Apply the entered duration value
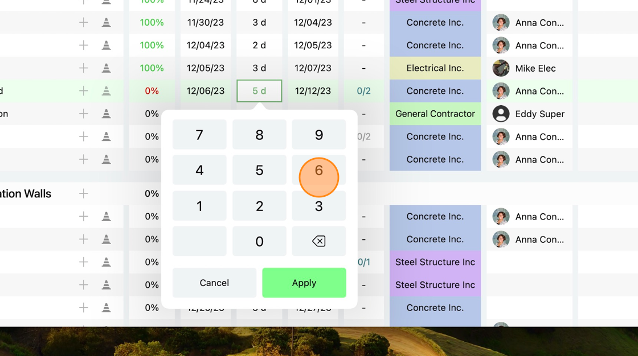The width and height of the screenshot is (638, 356). pos(304,283)
